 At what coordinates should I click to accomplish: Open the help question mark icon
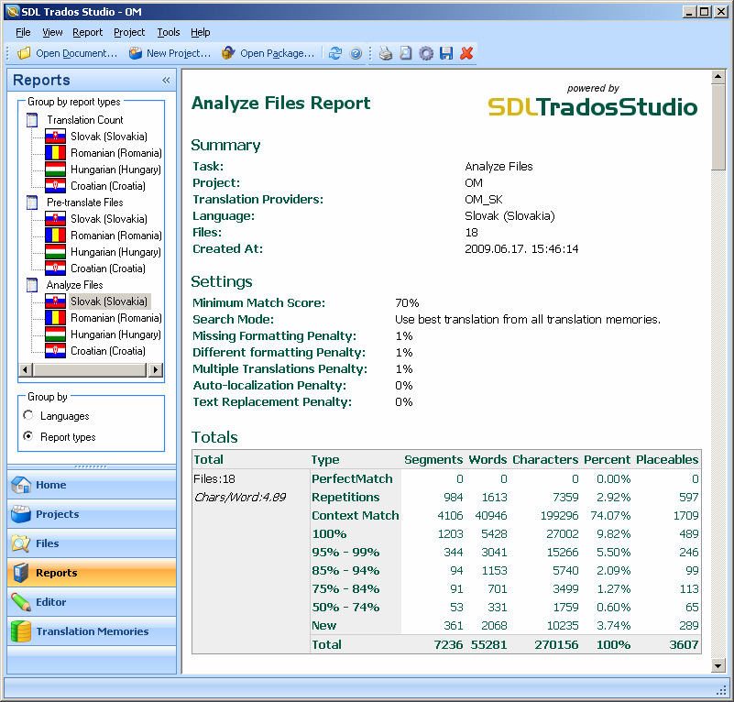(356, 53)
